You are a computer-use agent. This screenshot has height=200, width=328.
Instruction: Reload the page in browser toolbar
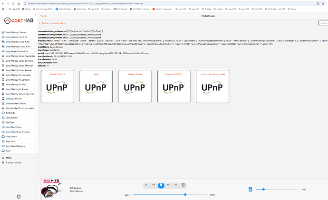pyautogui.click(x=13, y=3)
